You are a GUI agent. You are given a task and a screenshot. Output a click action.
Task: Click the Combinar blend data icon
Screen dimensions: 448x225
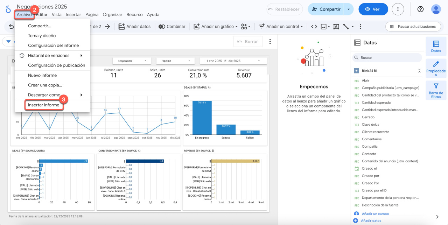coord(162,27)
